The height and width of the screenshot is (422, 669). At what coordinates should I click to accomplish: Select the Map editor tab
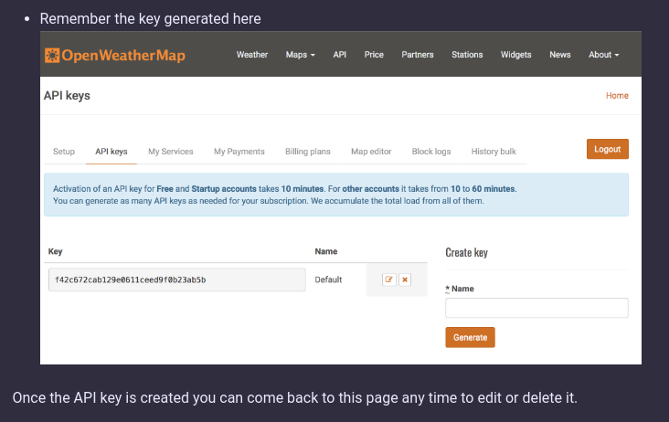pos(371,152)
